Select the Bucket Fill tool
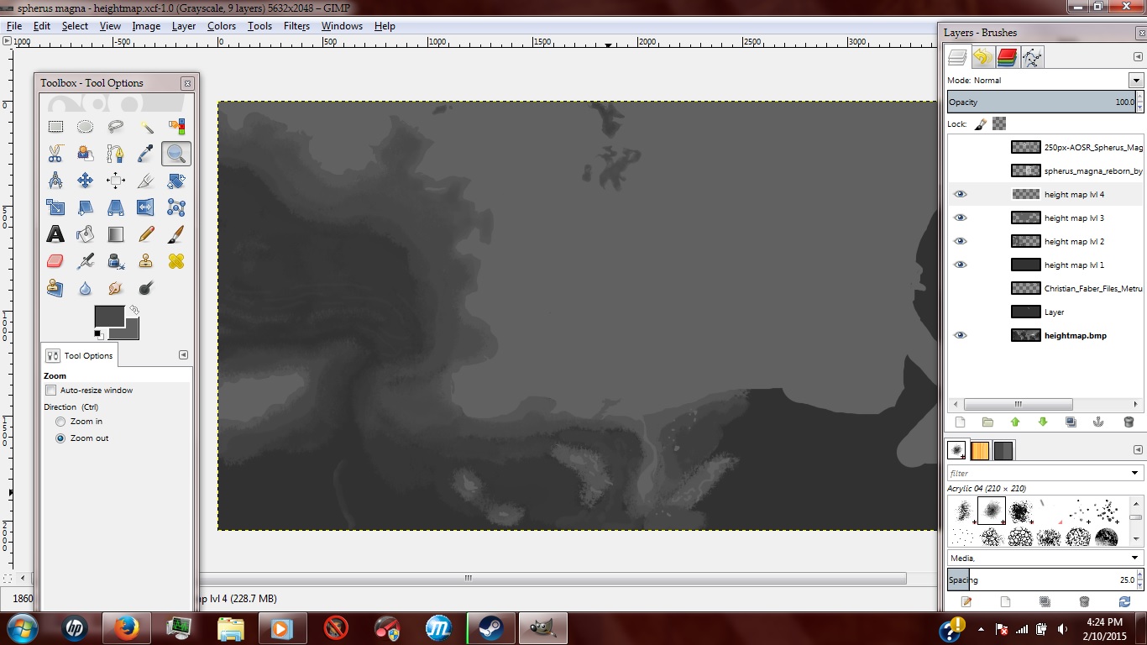The width and height of the screenshot is (1147, 645). pyautogui.click(x=85, y=233)
